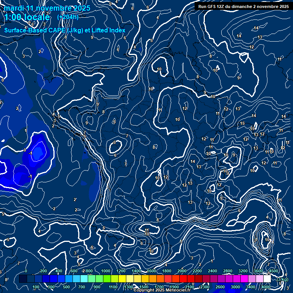Click the '1200' legend label

coord(121,271)
